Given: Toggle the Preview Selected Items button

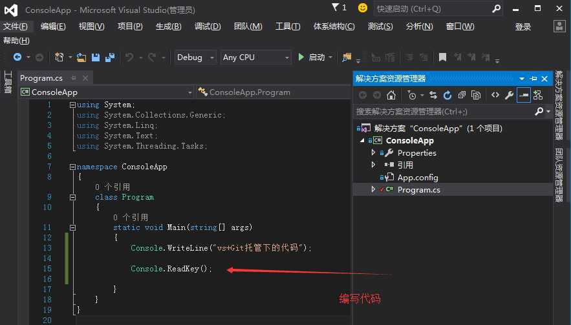Looking at the screenshot, I should (x=523, y=95).
